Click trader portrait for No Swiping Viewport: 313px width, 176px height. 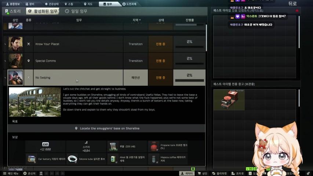pyautogui.click(x=15, y=77)
